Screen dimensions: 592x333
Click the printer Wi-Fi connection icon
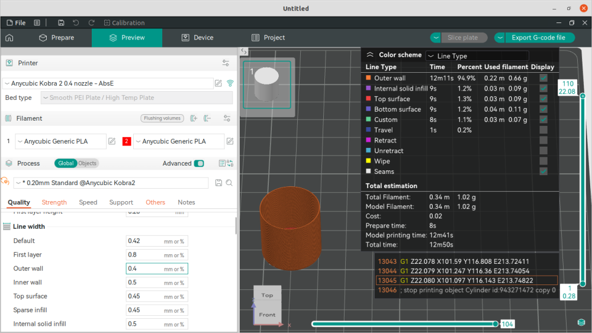(230, 83)
